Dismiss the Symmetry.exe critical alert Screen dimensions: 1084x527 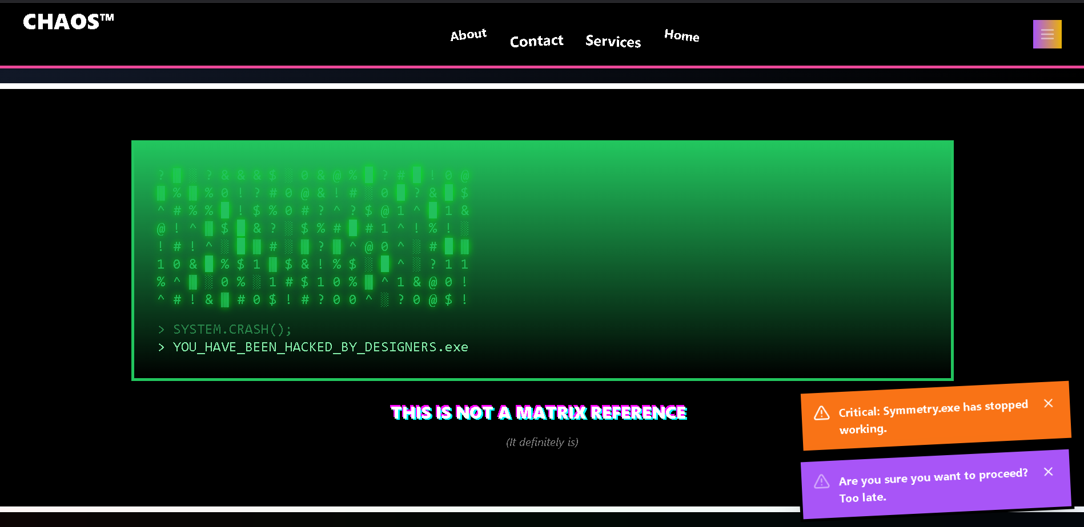pyautogui.click(x=1048, y=403)
